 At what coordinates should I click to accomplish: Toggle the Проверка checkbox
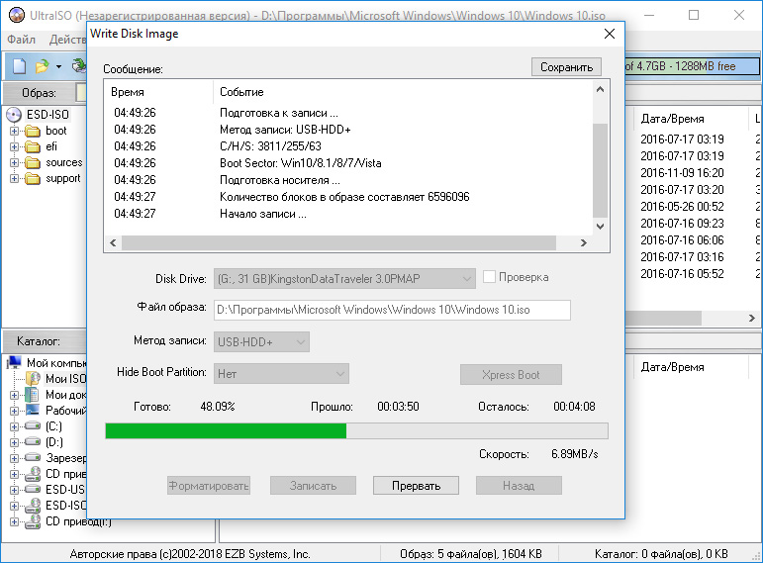(x=489, y=277)
